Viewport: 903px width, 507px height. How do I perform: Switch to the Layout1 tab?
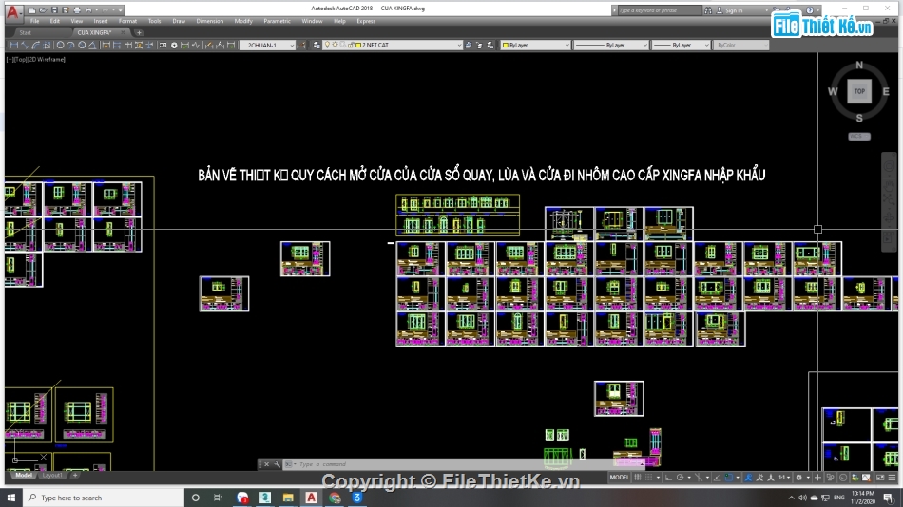(x=52, y=476)
